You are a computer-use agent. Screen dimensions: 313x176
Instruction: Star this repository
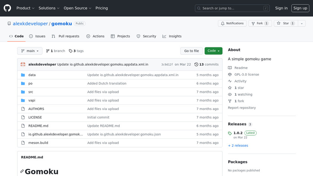point(283,23)
